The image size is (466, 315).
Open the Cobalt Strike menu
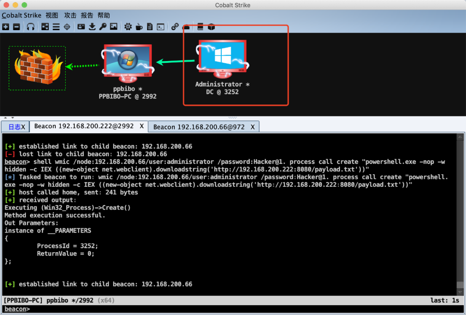[22, 15]
